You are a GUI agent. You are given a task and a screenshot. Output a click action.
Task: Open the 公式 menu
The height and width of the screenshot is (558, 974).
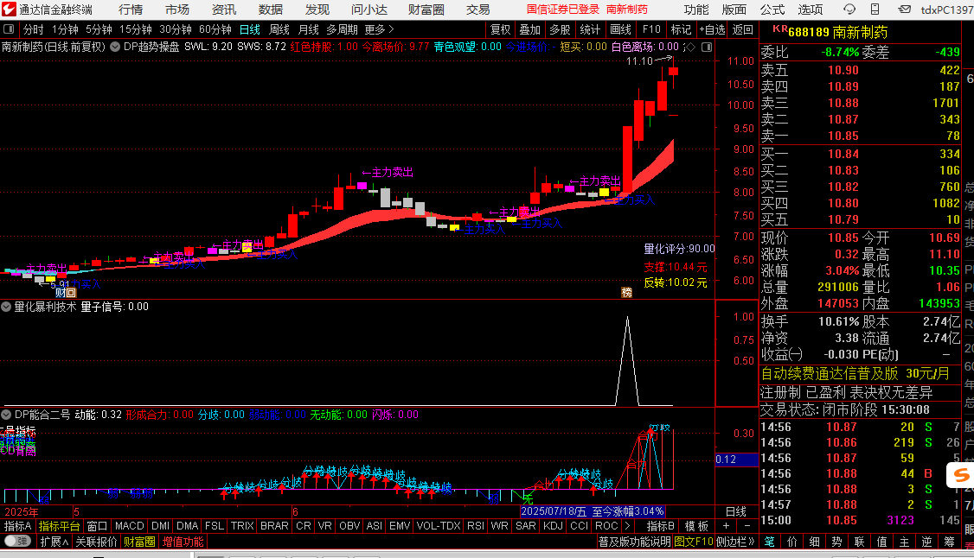point(772,10)
